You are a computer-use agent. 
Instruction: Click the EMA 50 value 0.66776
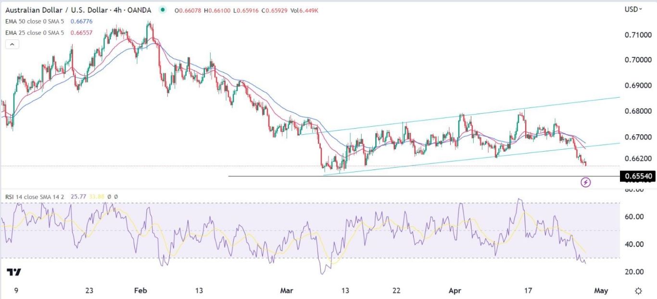click(x=81, y=22)
